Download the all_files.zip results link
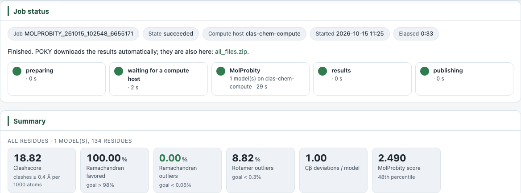 coord(231,52)
